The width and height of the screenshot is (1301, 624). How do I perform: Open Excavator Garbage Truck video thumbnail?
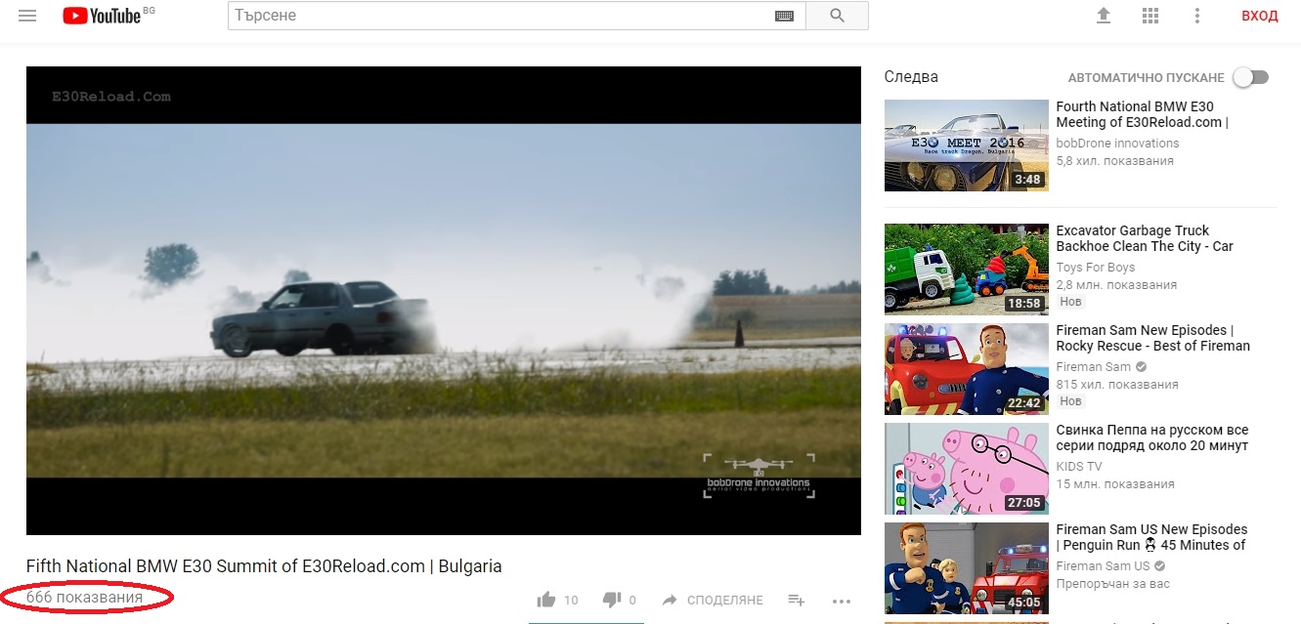[x=966, y=270]
